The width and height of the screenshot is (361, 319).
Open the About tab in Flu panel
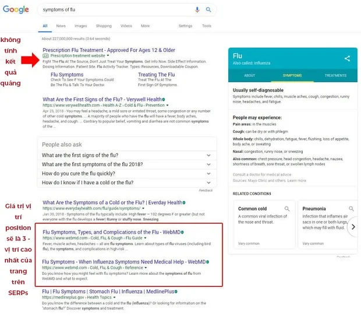[x=249, y=75]
